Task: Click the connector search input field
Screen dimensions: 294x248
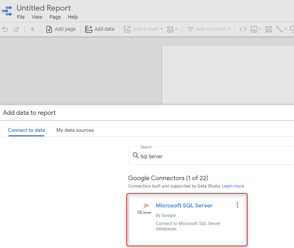Action: [212, 156]
